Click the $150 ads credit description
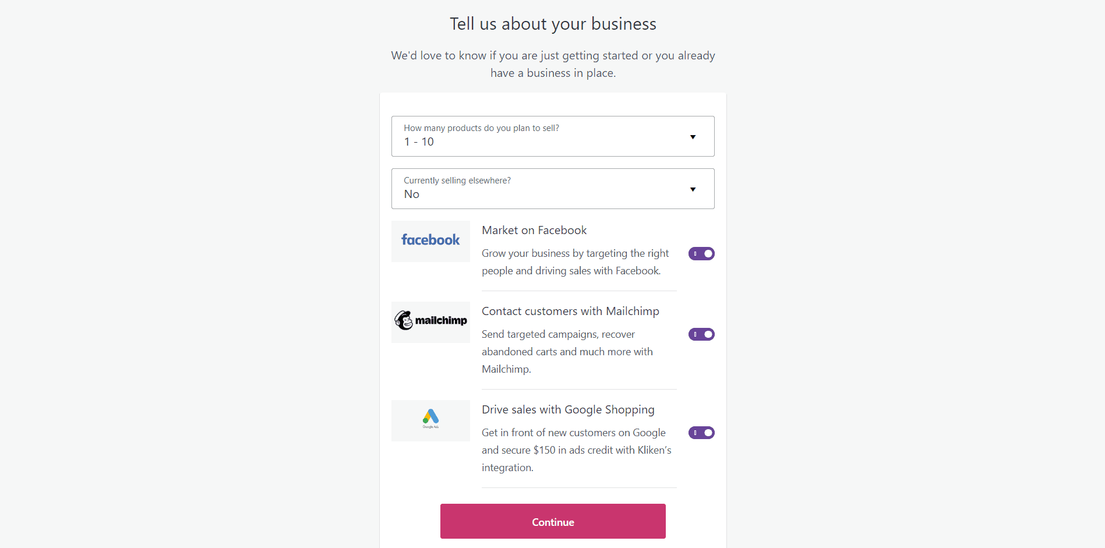The width and height of the screenshot is (1105, 548). coord(576,450)
